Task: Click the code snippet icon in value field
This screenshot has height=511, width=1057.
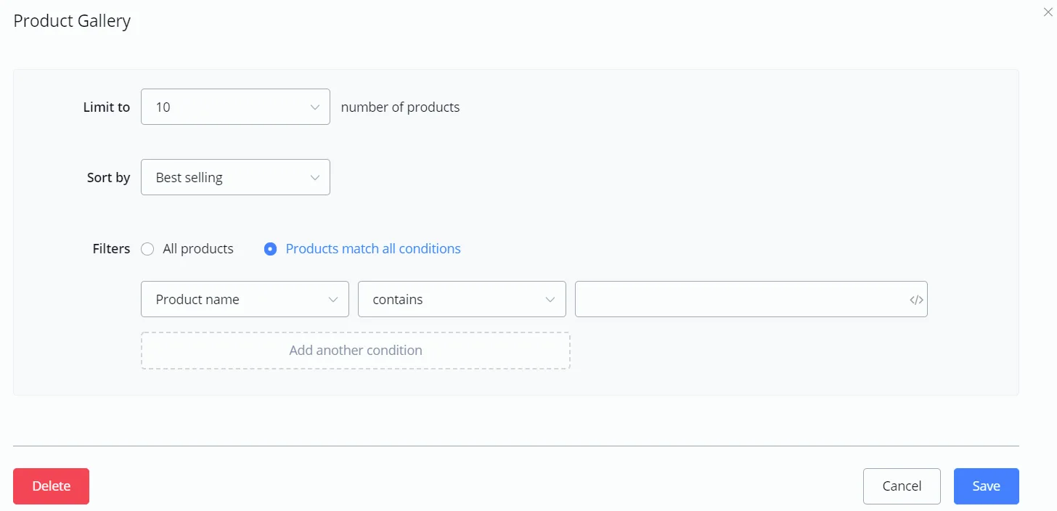Action: (x=916, y=300)
